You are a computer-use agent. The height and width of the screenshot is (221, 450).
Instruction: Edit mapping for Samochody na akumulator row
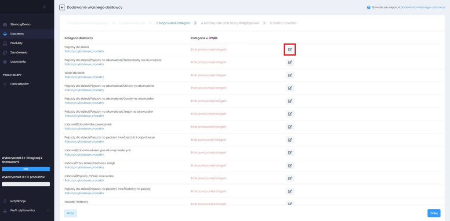point(290,62)
